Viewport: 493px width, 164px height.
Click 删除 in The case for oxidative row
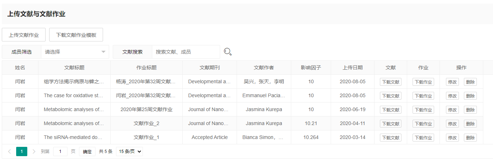(x=470, y=96)
